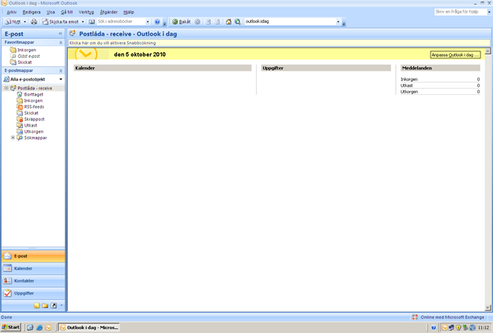
Task: Open the Arkiv menu
Action: click(x=12, y=12)
